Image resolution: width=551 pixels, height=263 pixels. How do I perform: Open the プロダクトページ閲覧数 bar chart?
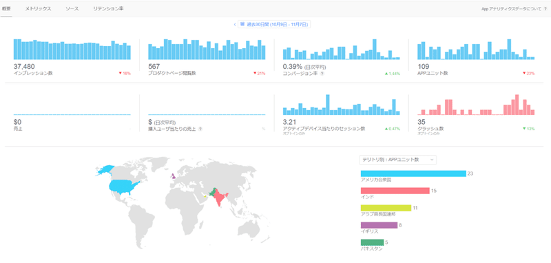(207, 49)
